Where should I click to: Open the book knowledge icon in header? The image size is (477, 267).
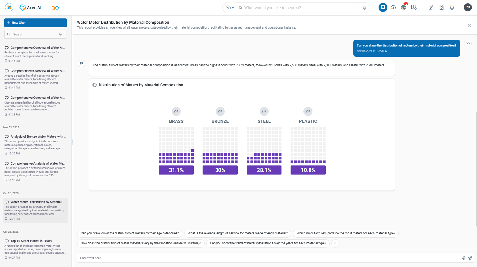point(414,7)
